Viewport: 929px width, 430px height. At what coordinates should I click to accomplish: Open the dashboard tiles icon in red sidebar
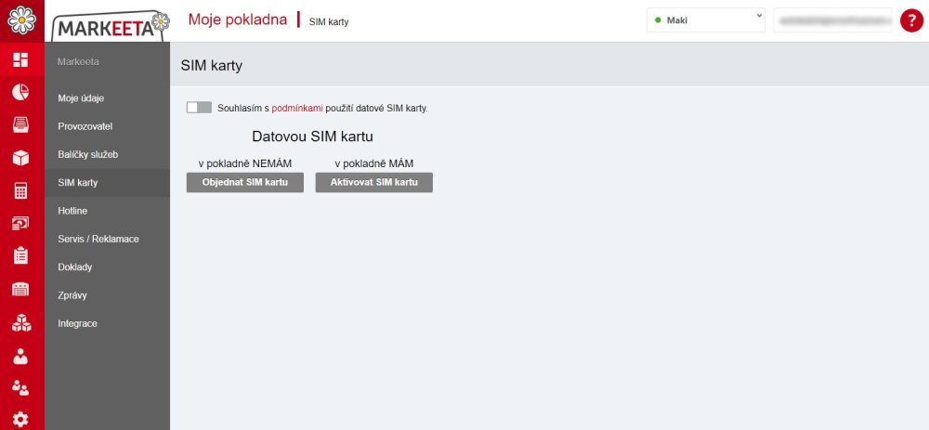pos(20,59)
